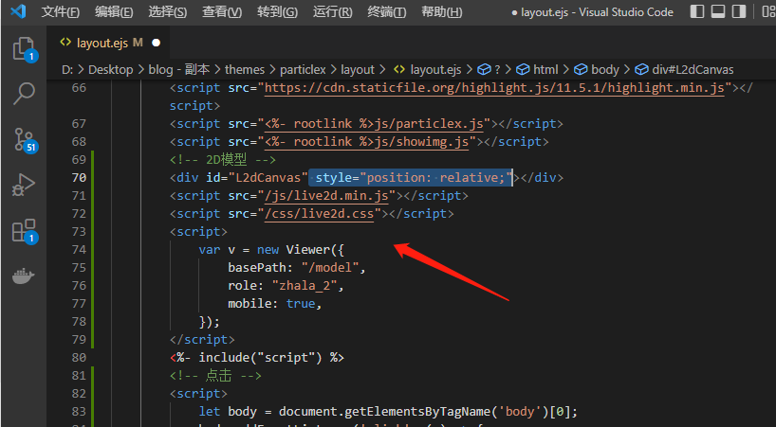Click the 点击 comment on line 81
Viewport: 776px width, 427px height.
[x=215, y=376]
